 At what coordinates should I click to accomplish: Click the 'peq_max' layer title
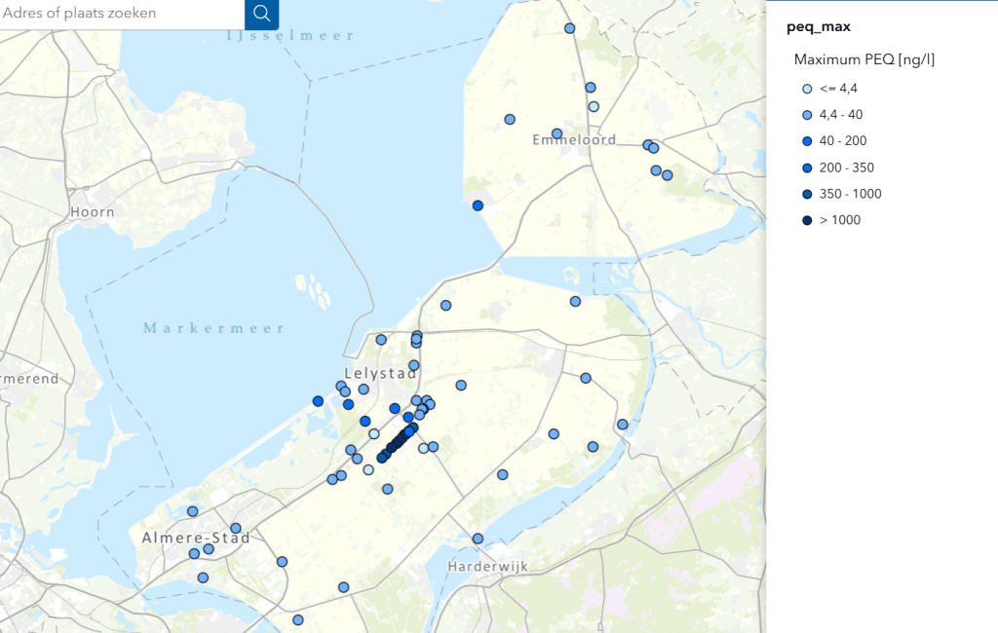tap(819, 27)
